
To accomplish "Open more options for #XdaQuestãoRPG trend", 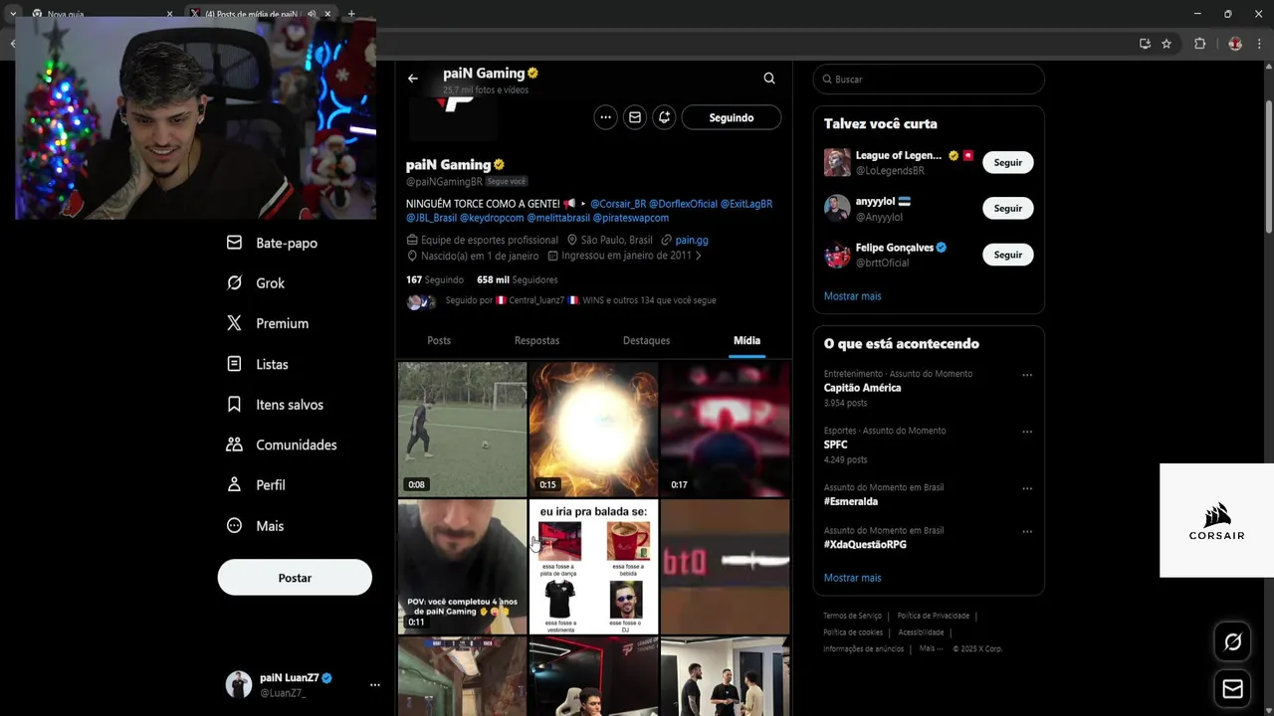I will [x=1027, y=531].
